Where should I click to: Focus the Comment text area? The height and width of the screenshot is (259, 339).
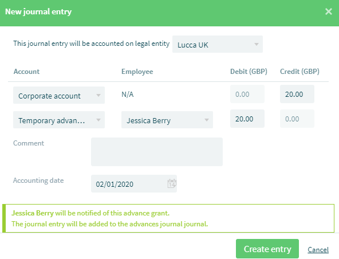[157, 152]
